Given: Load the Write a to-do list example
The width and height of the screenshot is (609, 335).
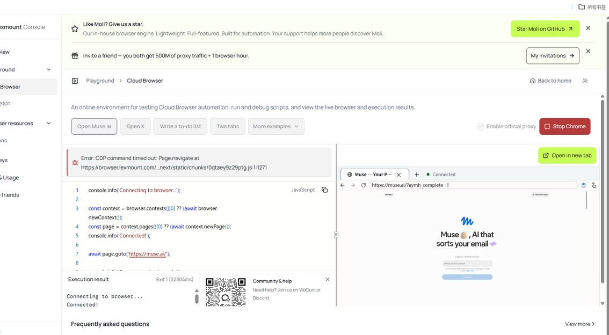Looking at the screenshot, I should (x=180, y=126).
